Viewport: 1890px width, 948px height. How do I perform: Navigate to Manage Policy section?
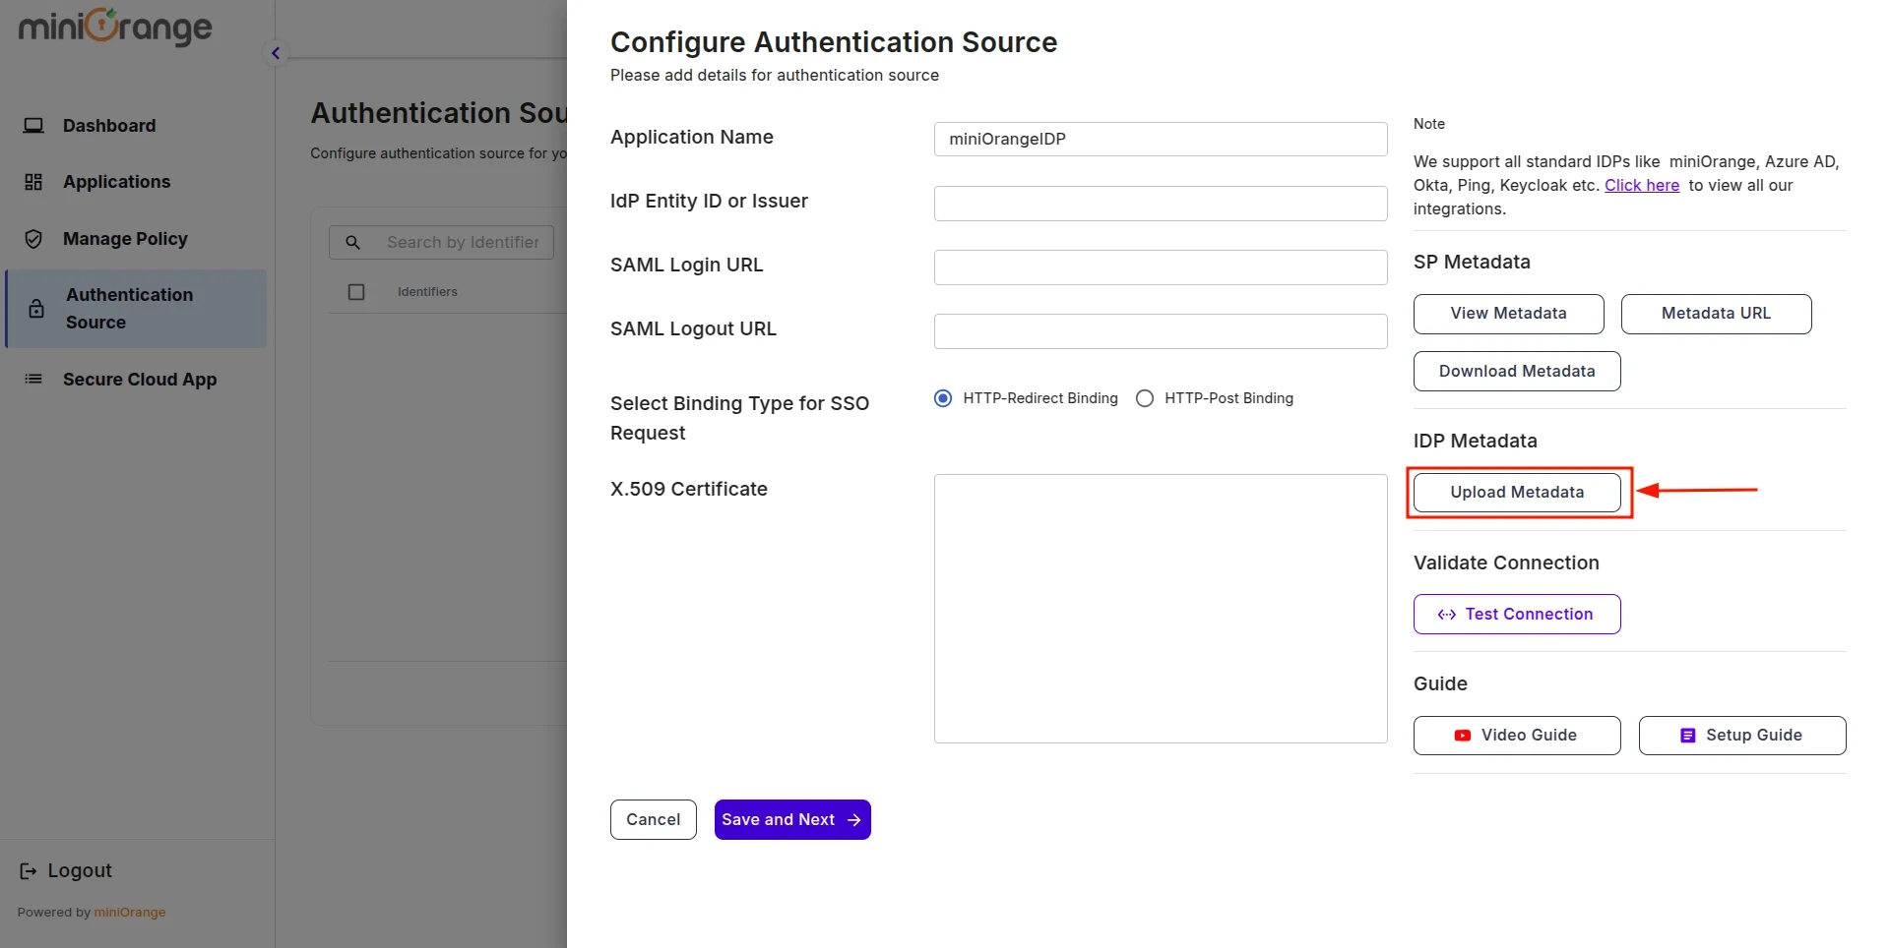click(124, 238)
